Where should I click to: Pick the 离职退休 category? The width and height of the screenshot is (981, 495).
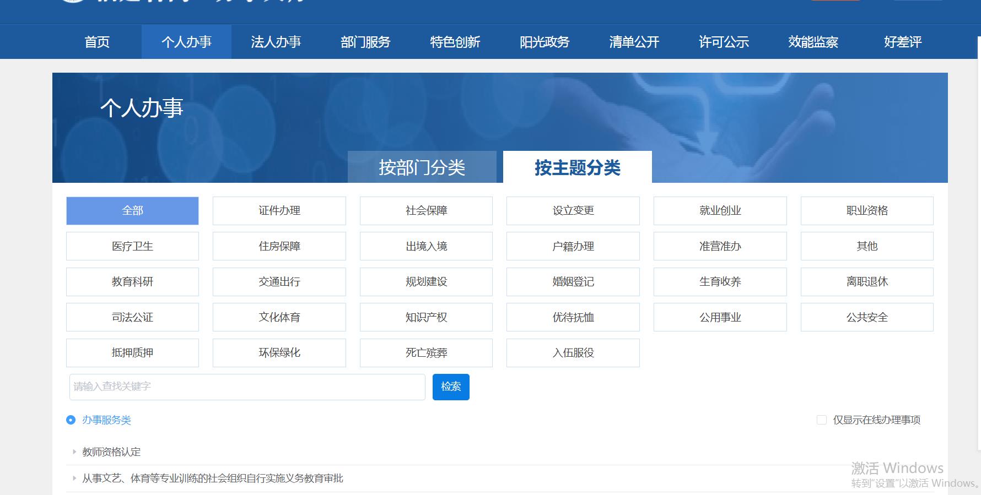(867, 282)
